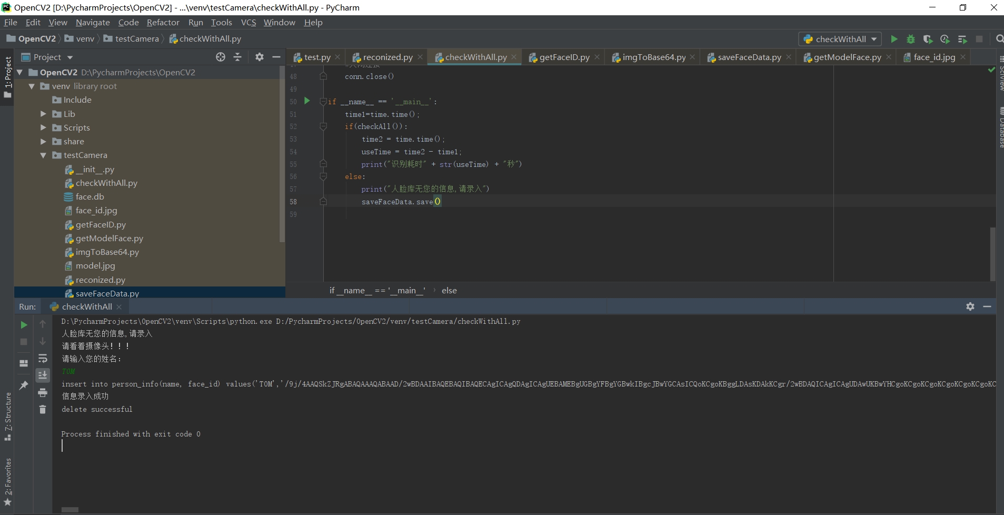Screen dimensions: 1004x515
Task: Click the stop icon in Run panel
Action: point(24,342)
